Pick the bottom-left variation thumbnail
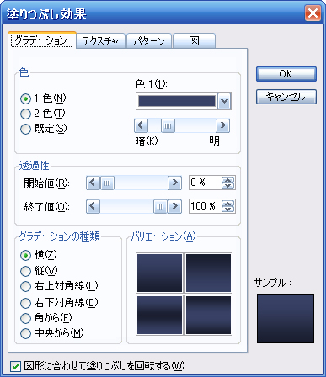This screenshot has height=377, width=326. pos(159,315)
